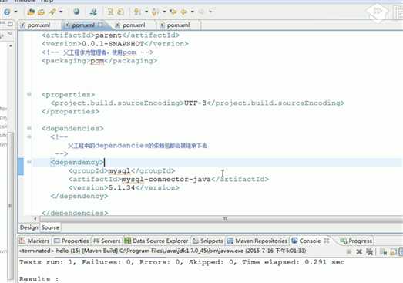This screenshot has height=283, width=403.
Task: Click the left panel scroll up arrow
Action: pyautogui.click(x=11, y=46)
